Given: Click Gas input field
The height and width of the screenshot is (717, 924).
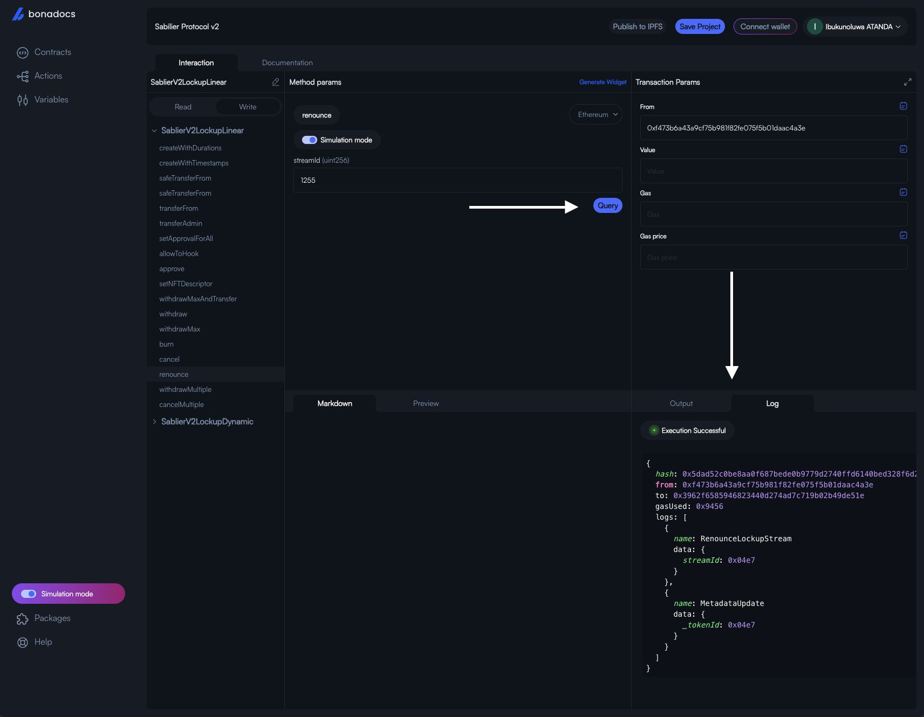Looking at the screenshot, I should tap(774, 214).
